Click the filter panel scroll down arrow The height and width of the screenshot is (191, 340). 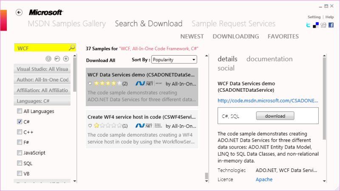click(x=75, y=181)
